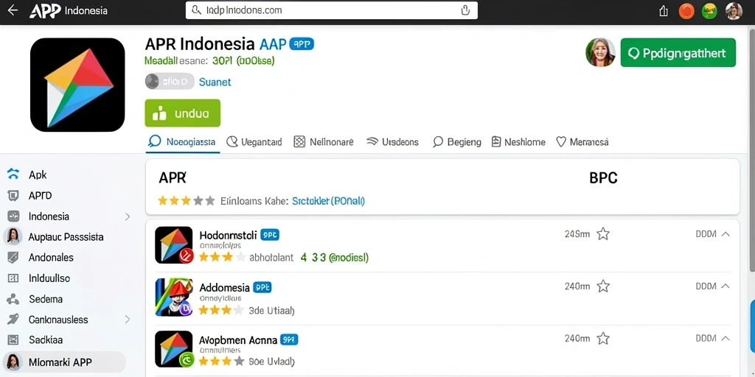Click the star rating in the APR card
The image size is (755, 377).
click(187, 201)
